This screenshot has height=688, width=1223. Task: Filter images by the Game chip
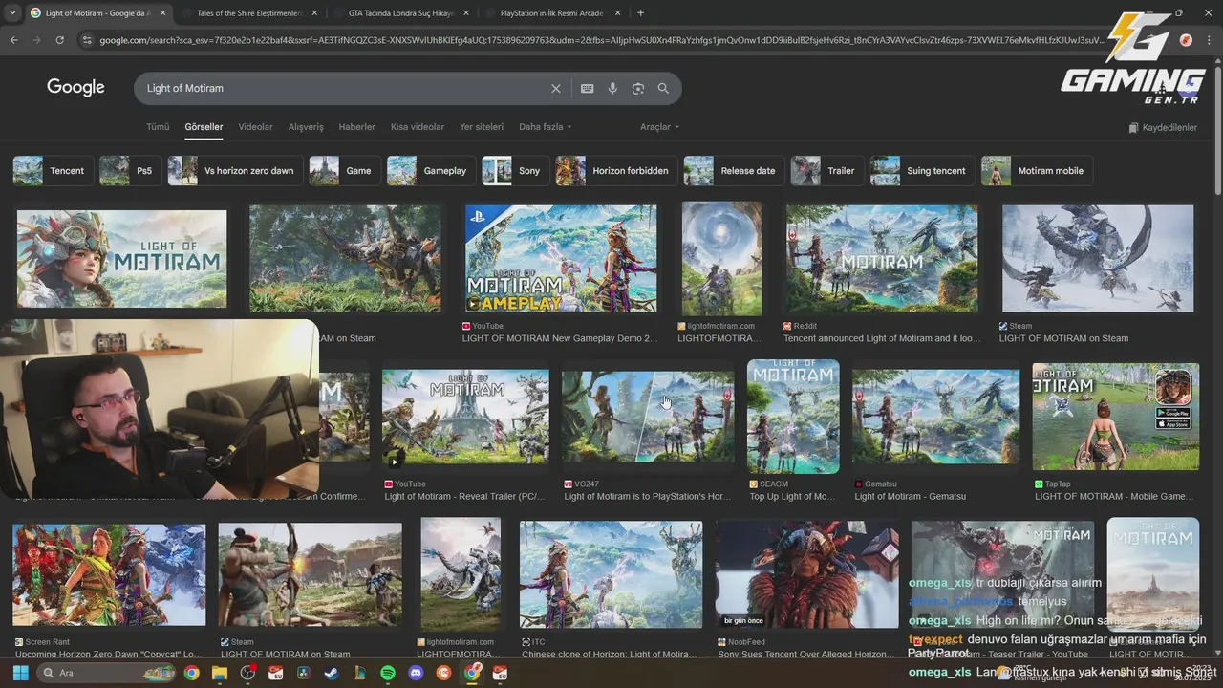coord(344,171)
